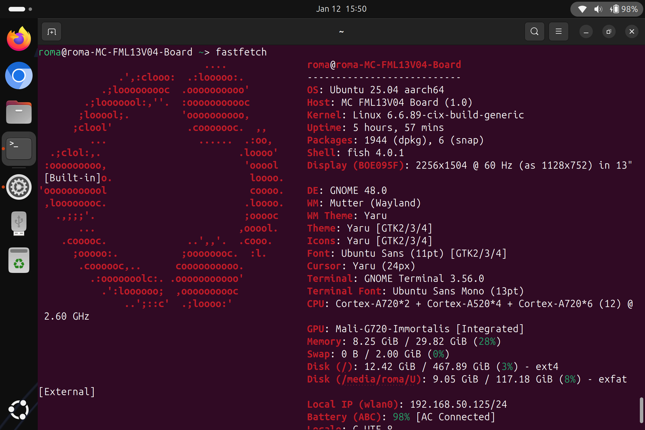
Task: Click the red header "roma@roma-MC-FML13V04-Board" in output
Action: click(x=384, y=65)
